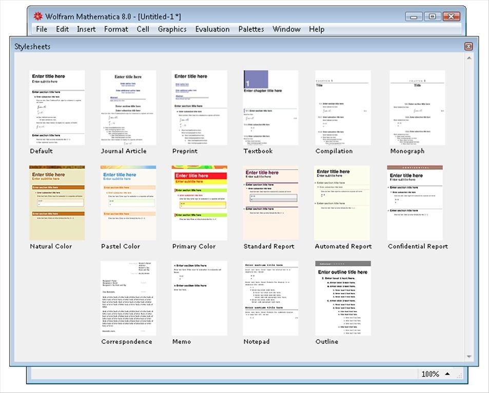Click the "Journal Article" label
489x393 pixels.
coord(124,151)
